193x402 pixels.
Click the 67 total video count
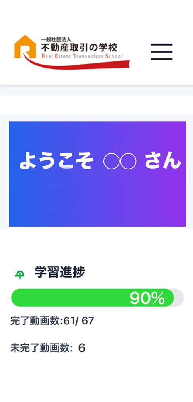pos(88,321)
